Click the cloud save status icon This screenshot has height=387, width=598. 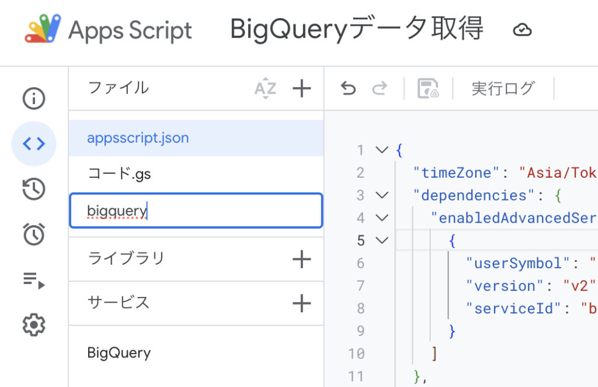[522, 30]
